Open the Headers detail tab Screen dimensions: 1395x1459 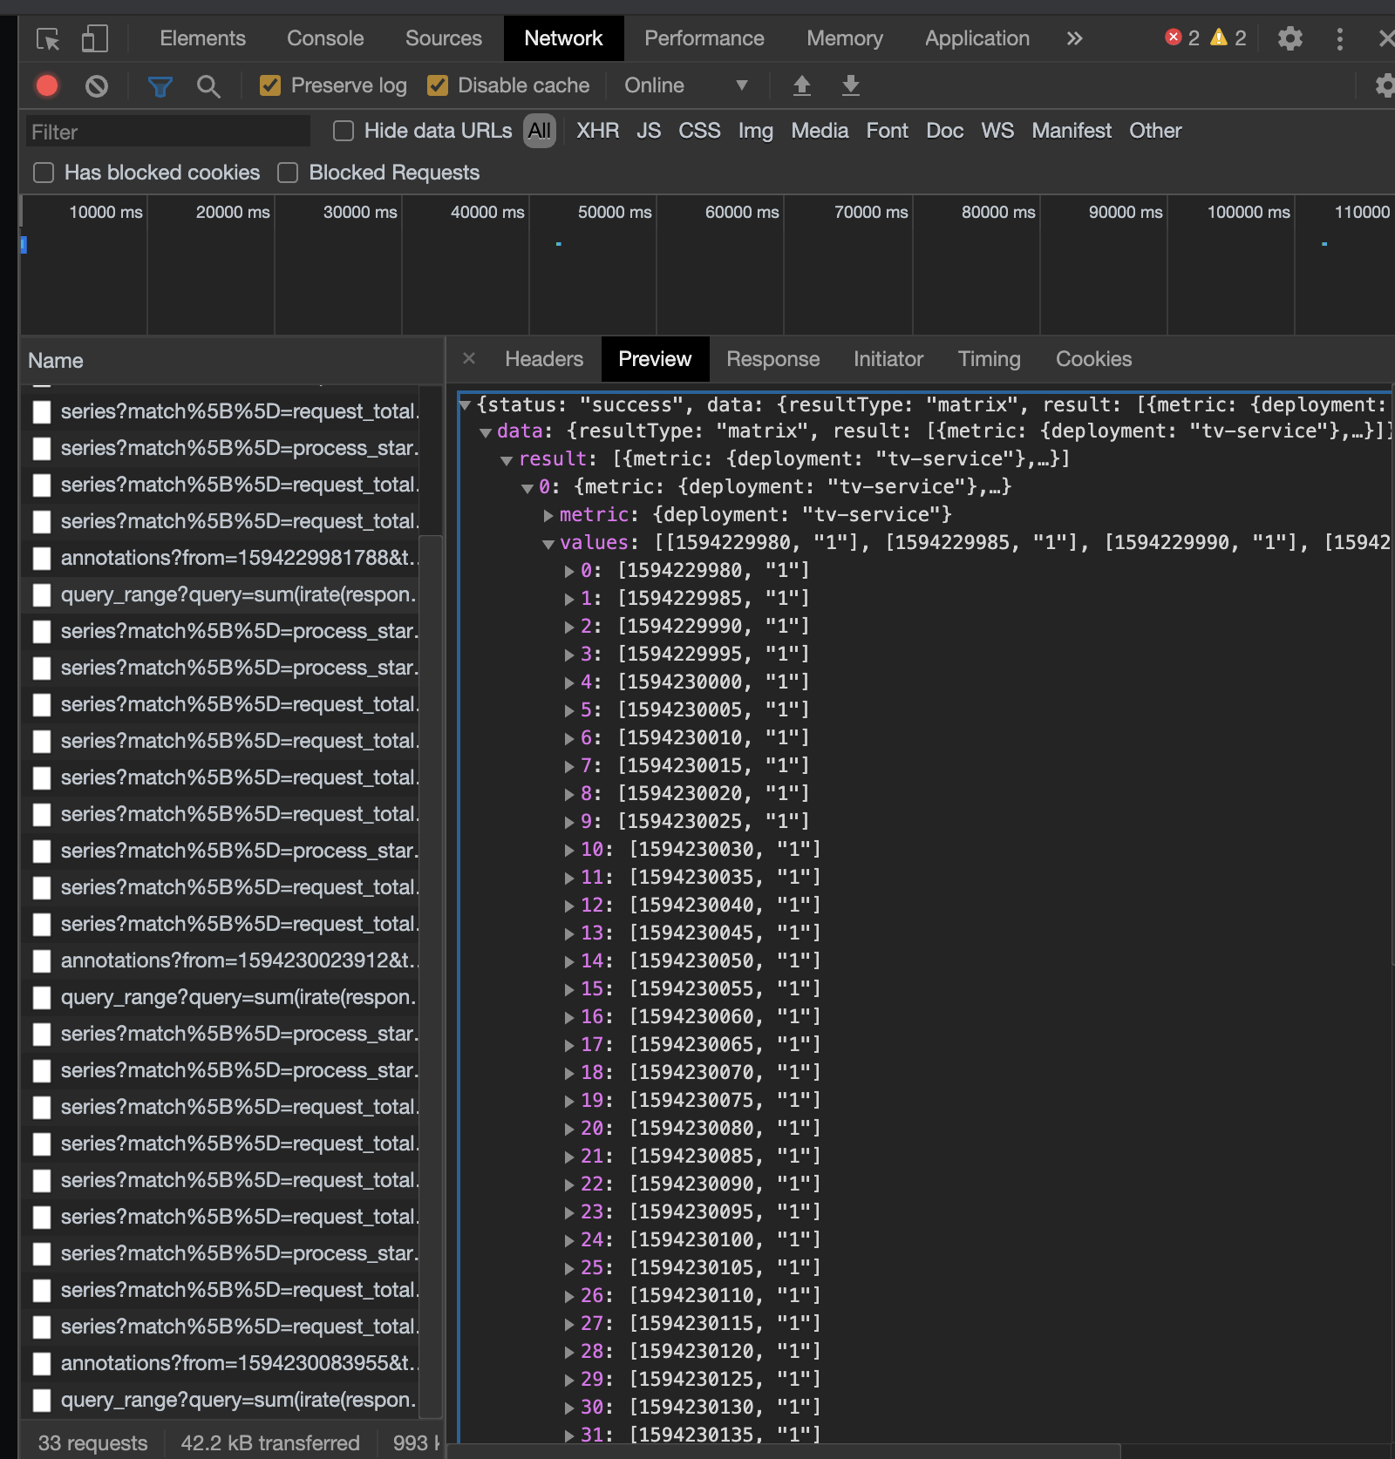point(544,359)
